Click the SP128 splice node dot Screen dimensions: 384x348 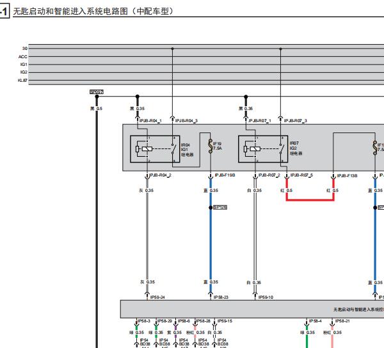click(211, 207)
